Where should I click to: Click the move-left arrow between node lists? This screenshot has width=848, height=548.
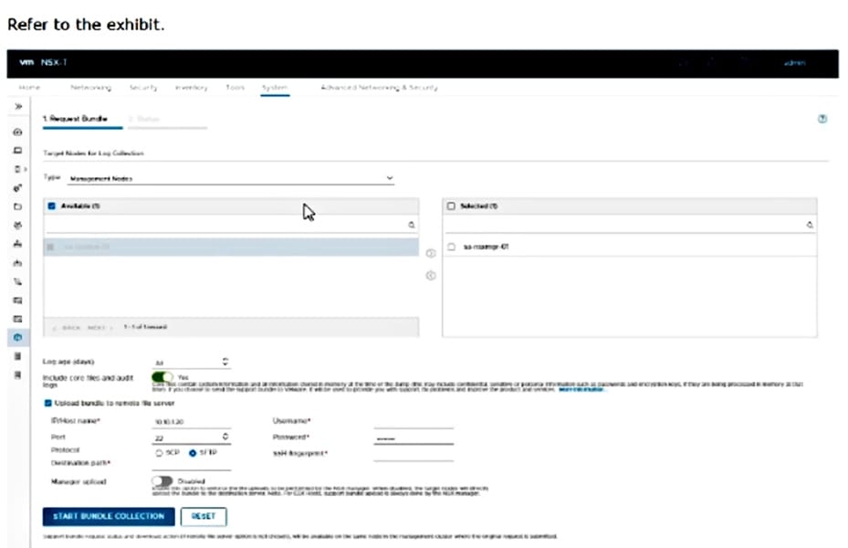[x=431, y=275]
